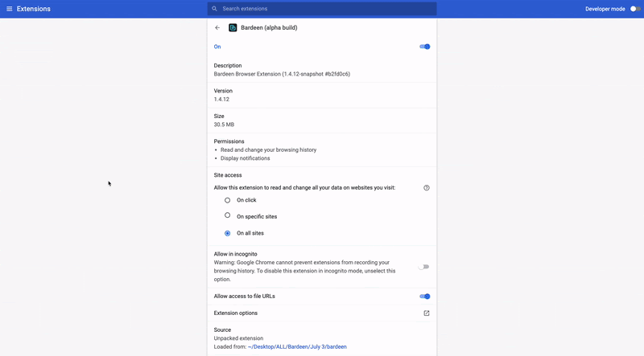Open the Loaded from Bardeen folder link

click(x=297, y=346)
